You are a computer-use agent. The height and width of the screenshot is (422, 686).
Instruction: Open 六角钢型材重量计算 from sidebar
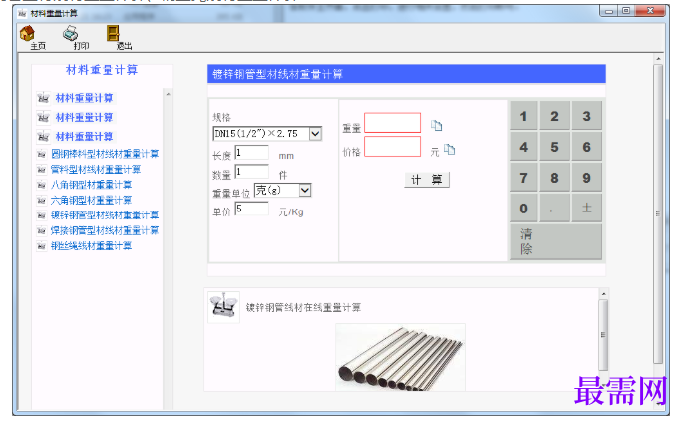pyautogui.click(x=91, y=201)
